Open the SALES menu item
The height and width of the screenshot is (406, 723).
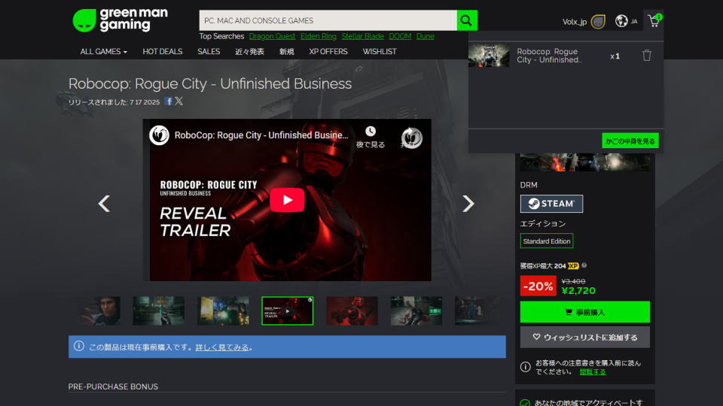pyautogui.click(x=209, y=52)
